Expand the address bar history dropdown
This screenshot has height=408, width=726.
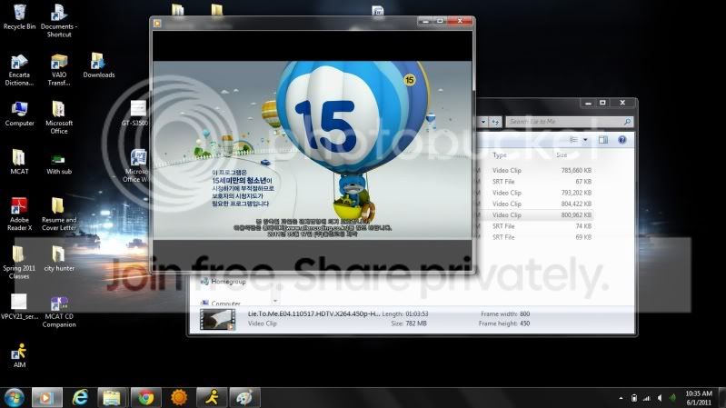click(482, 122)
